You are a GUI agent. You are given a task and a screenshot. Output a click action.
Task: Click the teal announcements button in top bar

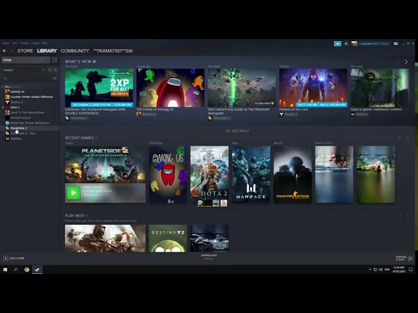click(338, 44)
